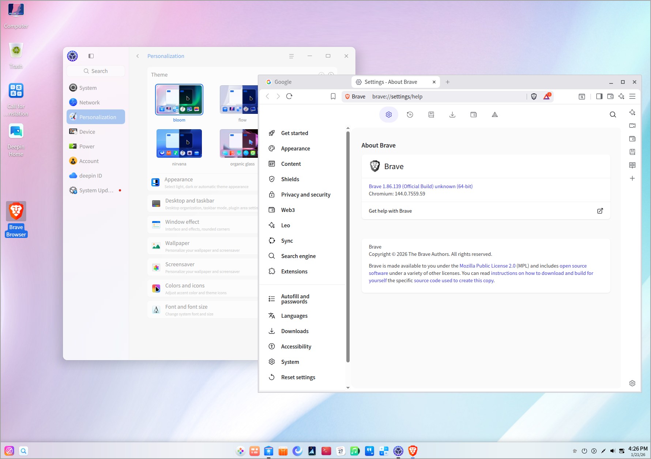Click the search settings magnifier icon

click(613, 115)
